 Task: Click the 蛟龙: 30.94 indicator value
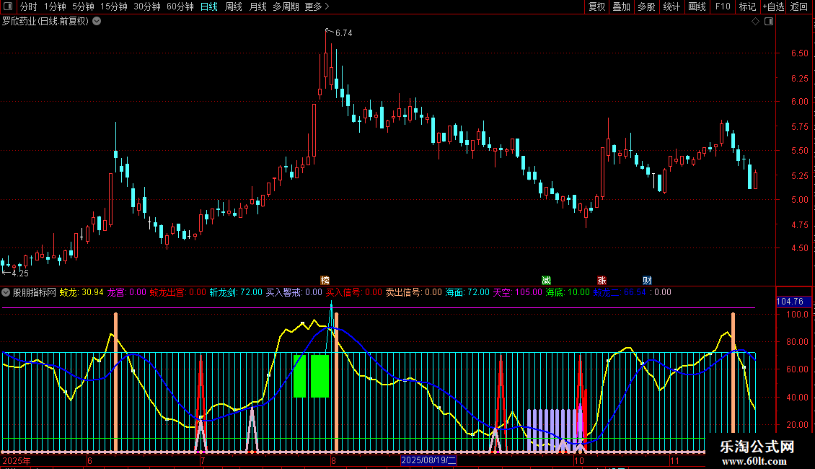pyautogui.click(x=81, y=292)
